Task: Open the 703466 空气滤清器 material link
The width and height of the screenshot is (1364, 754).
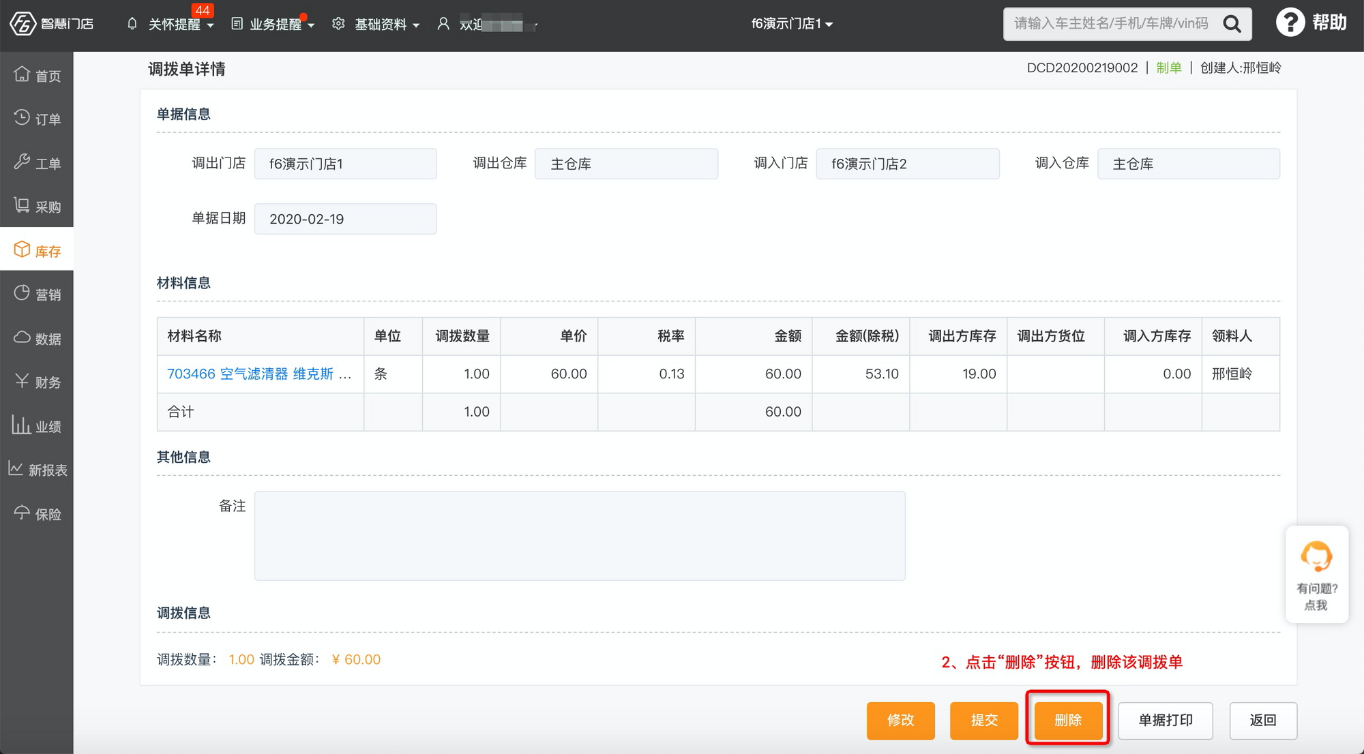Action: 259,374
